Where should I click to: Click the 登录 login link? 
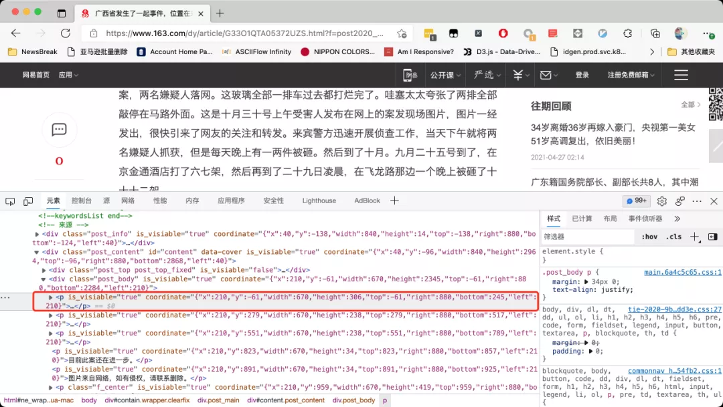pyautogui.click(x=582, y=75)
